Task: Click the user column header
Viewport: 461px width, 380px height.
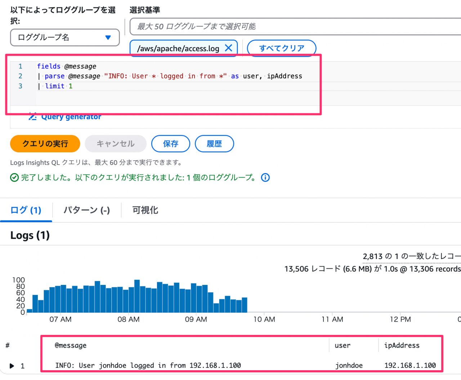Action: (343, 345)
